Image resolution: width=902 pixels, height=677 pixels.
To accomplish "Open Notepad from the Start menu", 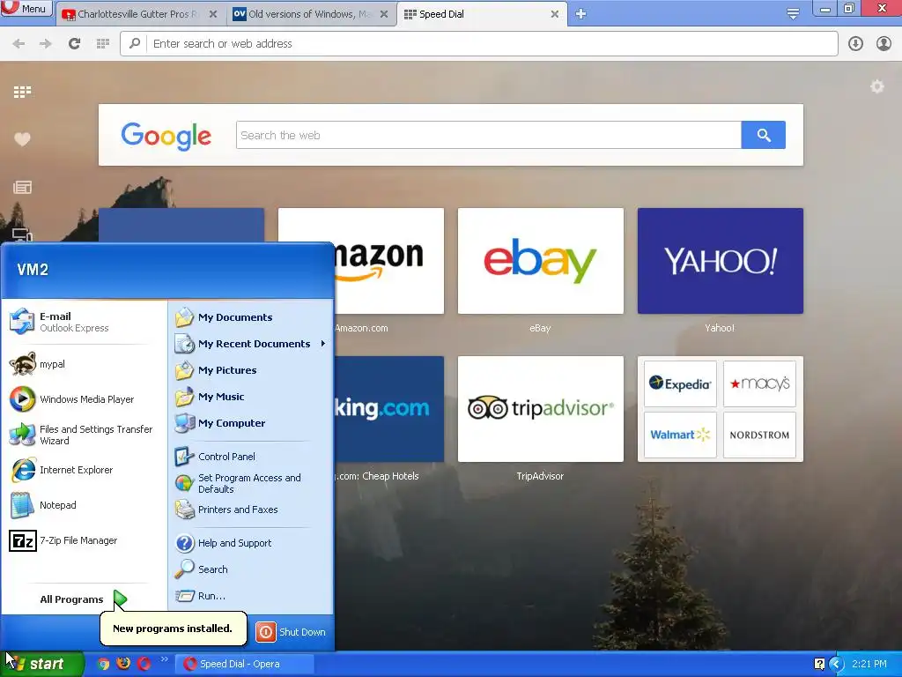I will click(84, 505).
